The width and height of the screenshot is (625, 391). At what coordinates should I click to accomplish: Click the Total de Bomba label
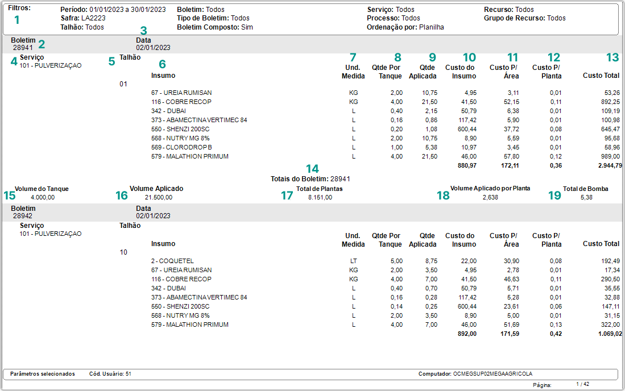point(586,189)
